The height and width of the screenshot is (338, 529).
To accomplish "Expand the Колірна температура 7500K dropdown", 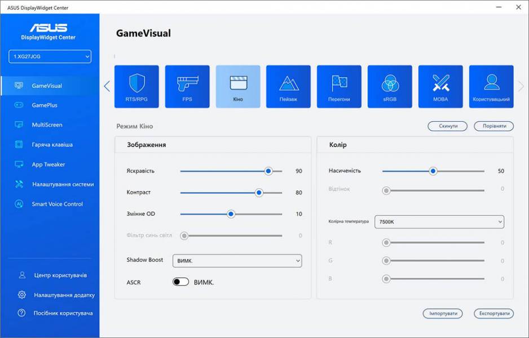I will [439, 222].
